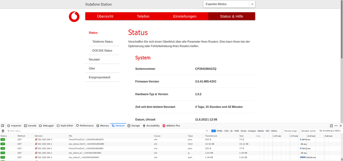This screenshot has width=343, height=161.
Task: Close the developer tools panel
Action: click(x=341, y=126)
